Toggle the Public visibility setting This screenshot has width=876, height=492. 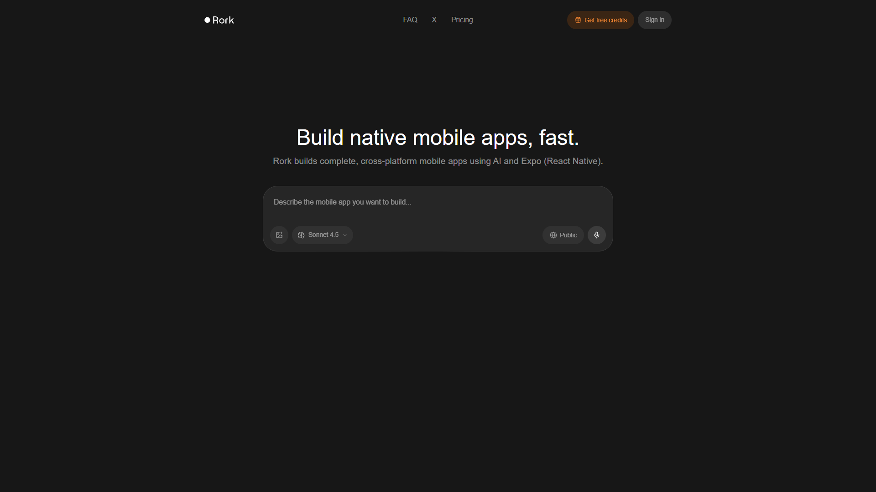(x=563, y=235)
